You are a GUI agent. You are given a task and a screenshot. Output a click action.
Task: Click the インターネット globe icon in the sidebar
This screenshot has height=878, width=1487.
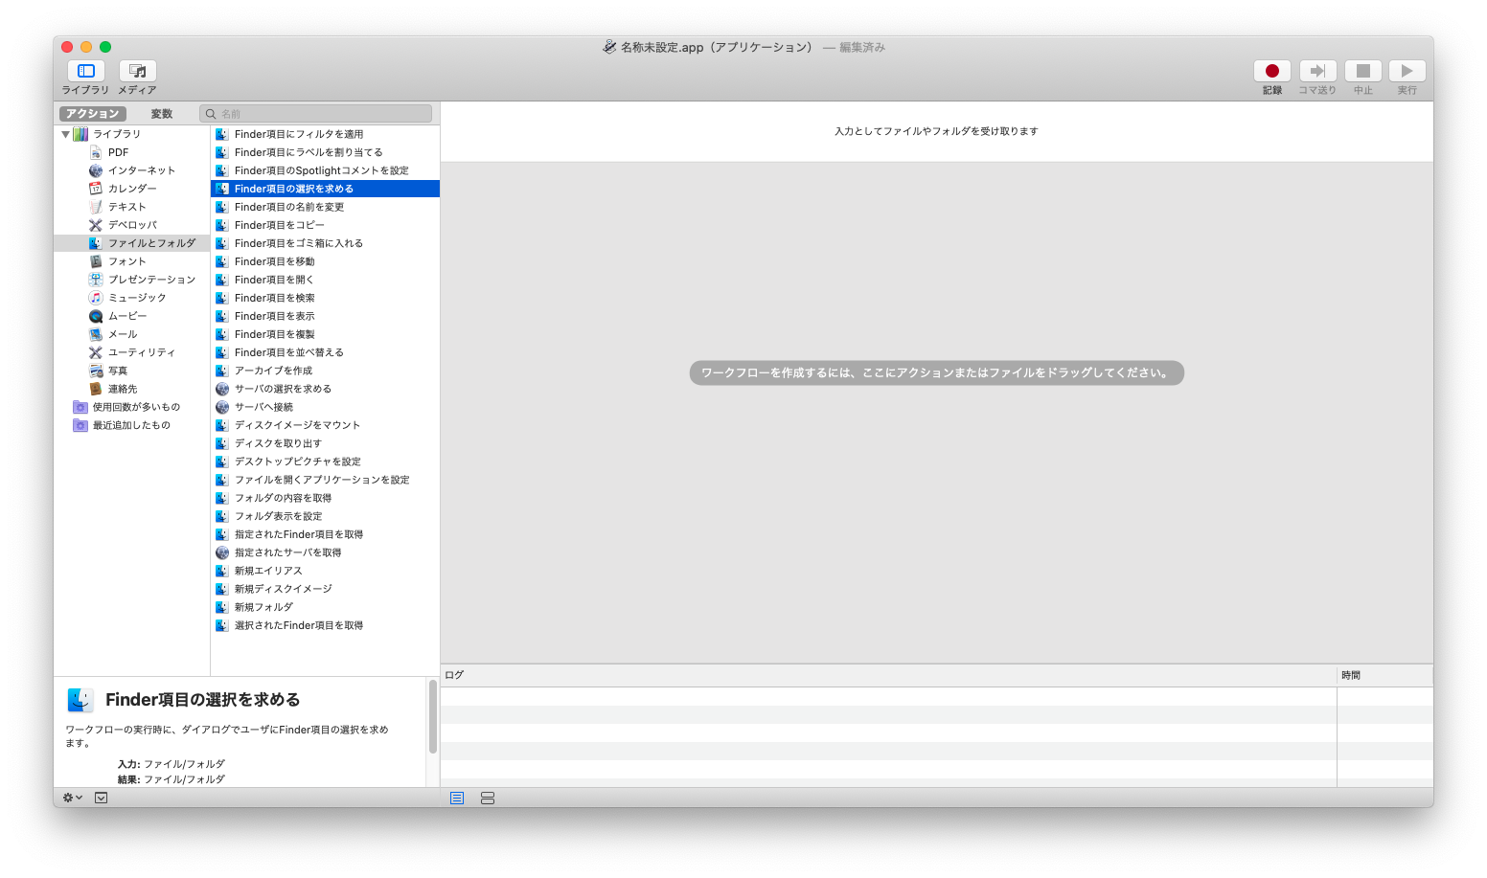pyautogui.click(x=96, y=169)
